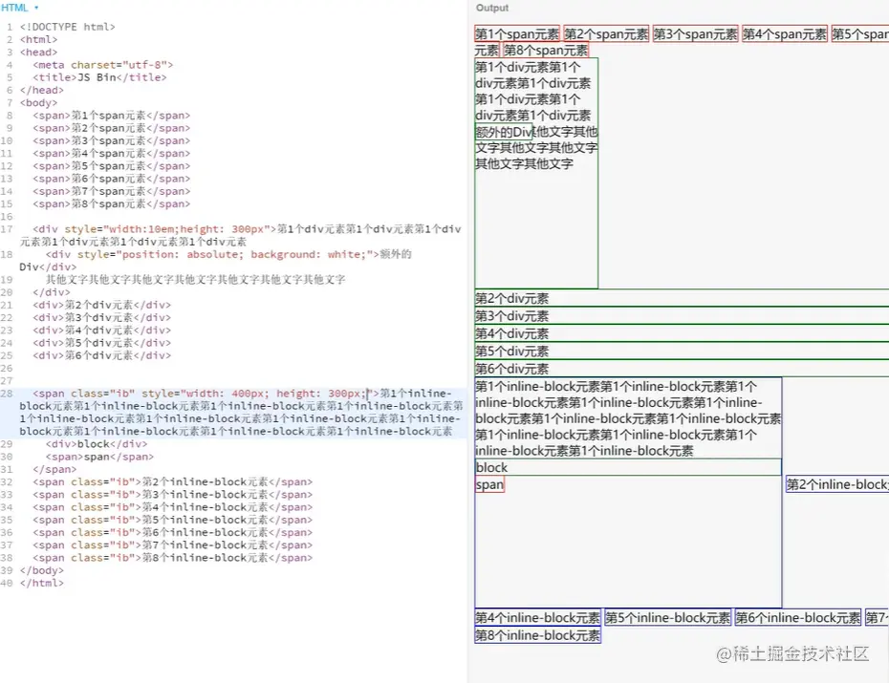This screenshot has height=683, width=889.
Task: Click the 第2个div元素 row in the Output
Action: [x=682, y=298]
